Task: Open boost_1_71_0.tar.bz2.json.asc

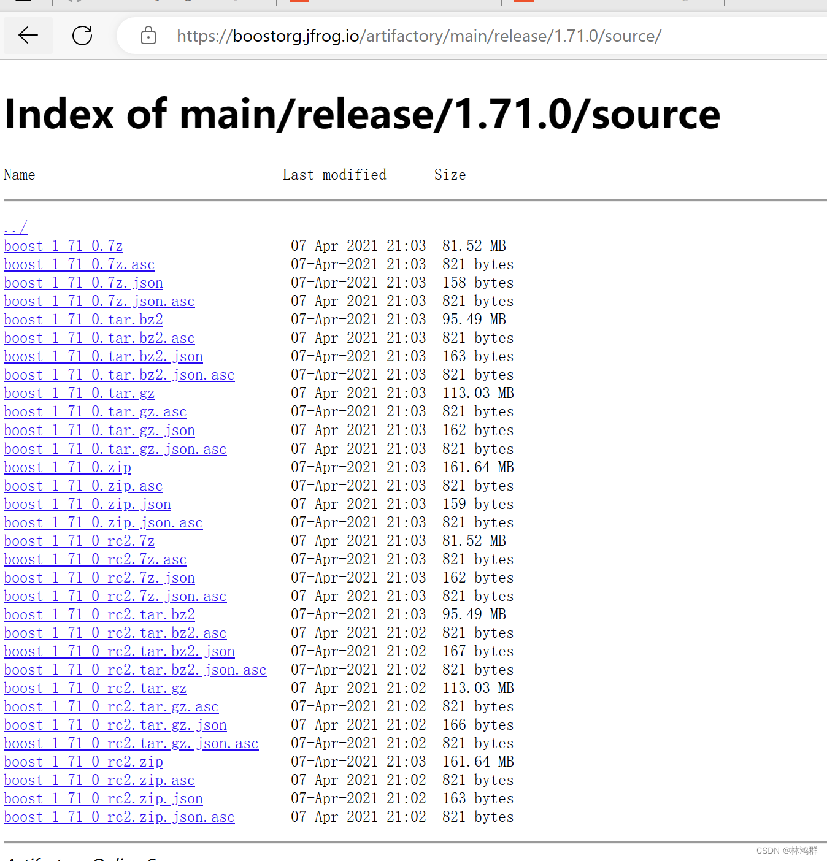Action: tap(119, 375)
